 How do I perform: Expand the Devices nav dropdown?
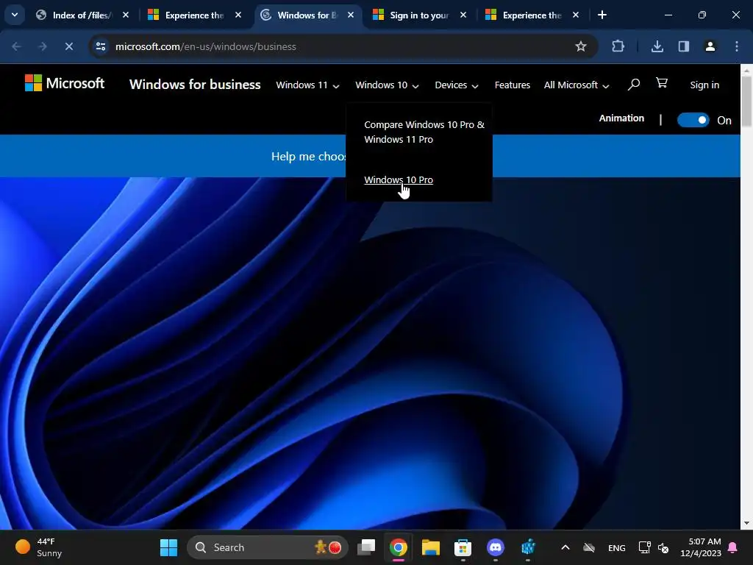456,85
